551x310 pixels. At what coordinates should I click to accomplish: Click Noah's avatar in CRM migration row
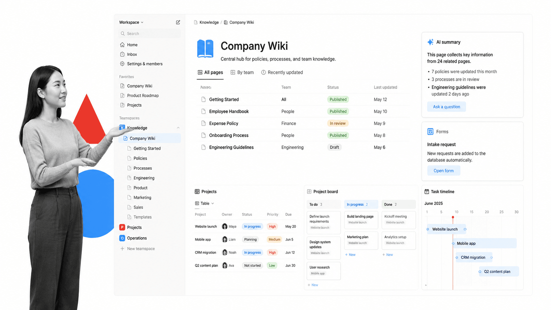click(225, 252)
